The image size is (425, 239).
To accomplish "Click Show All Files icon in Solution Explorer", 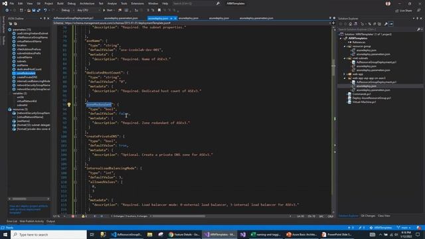I will pyautogui.click(x=379, y=24).
